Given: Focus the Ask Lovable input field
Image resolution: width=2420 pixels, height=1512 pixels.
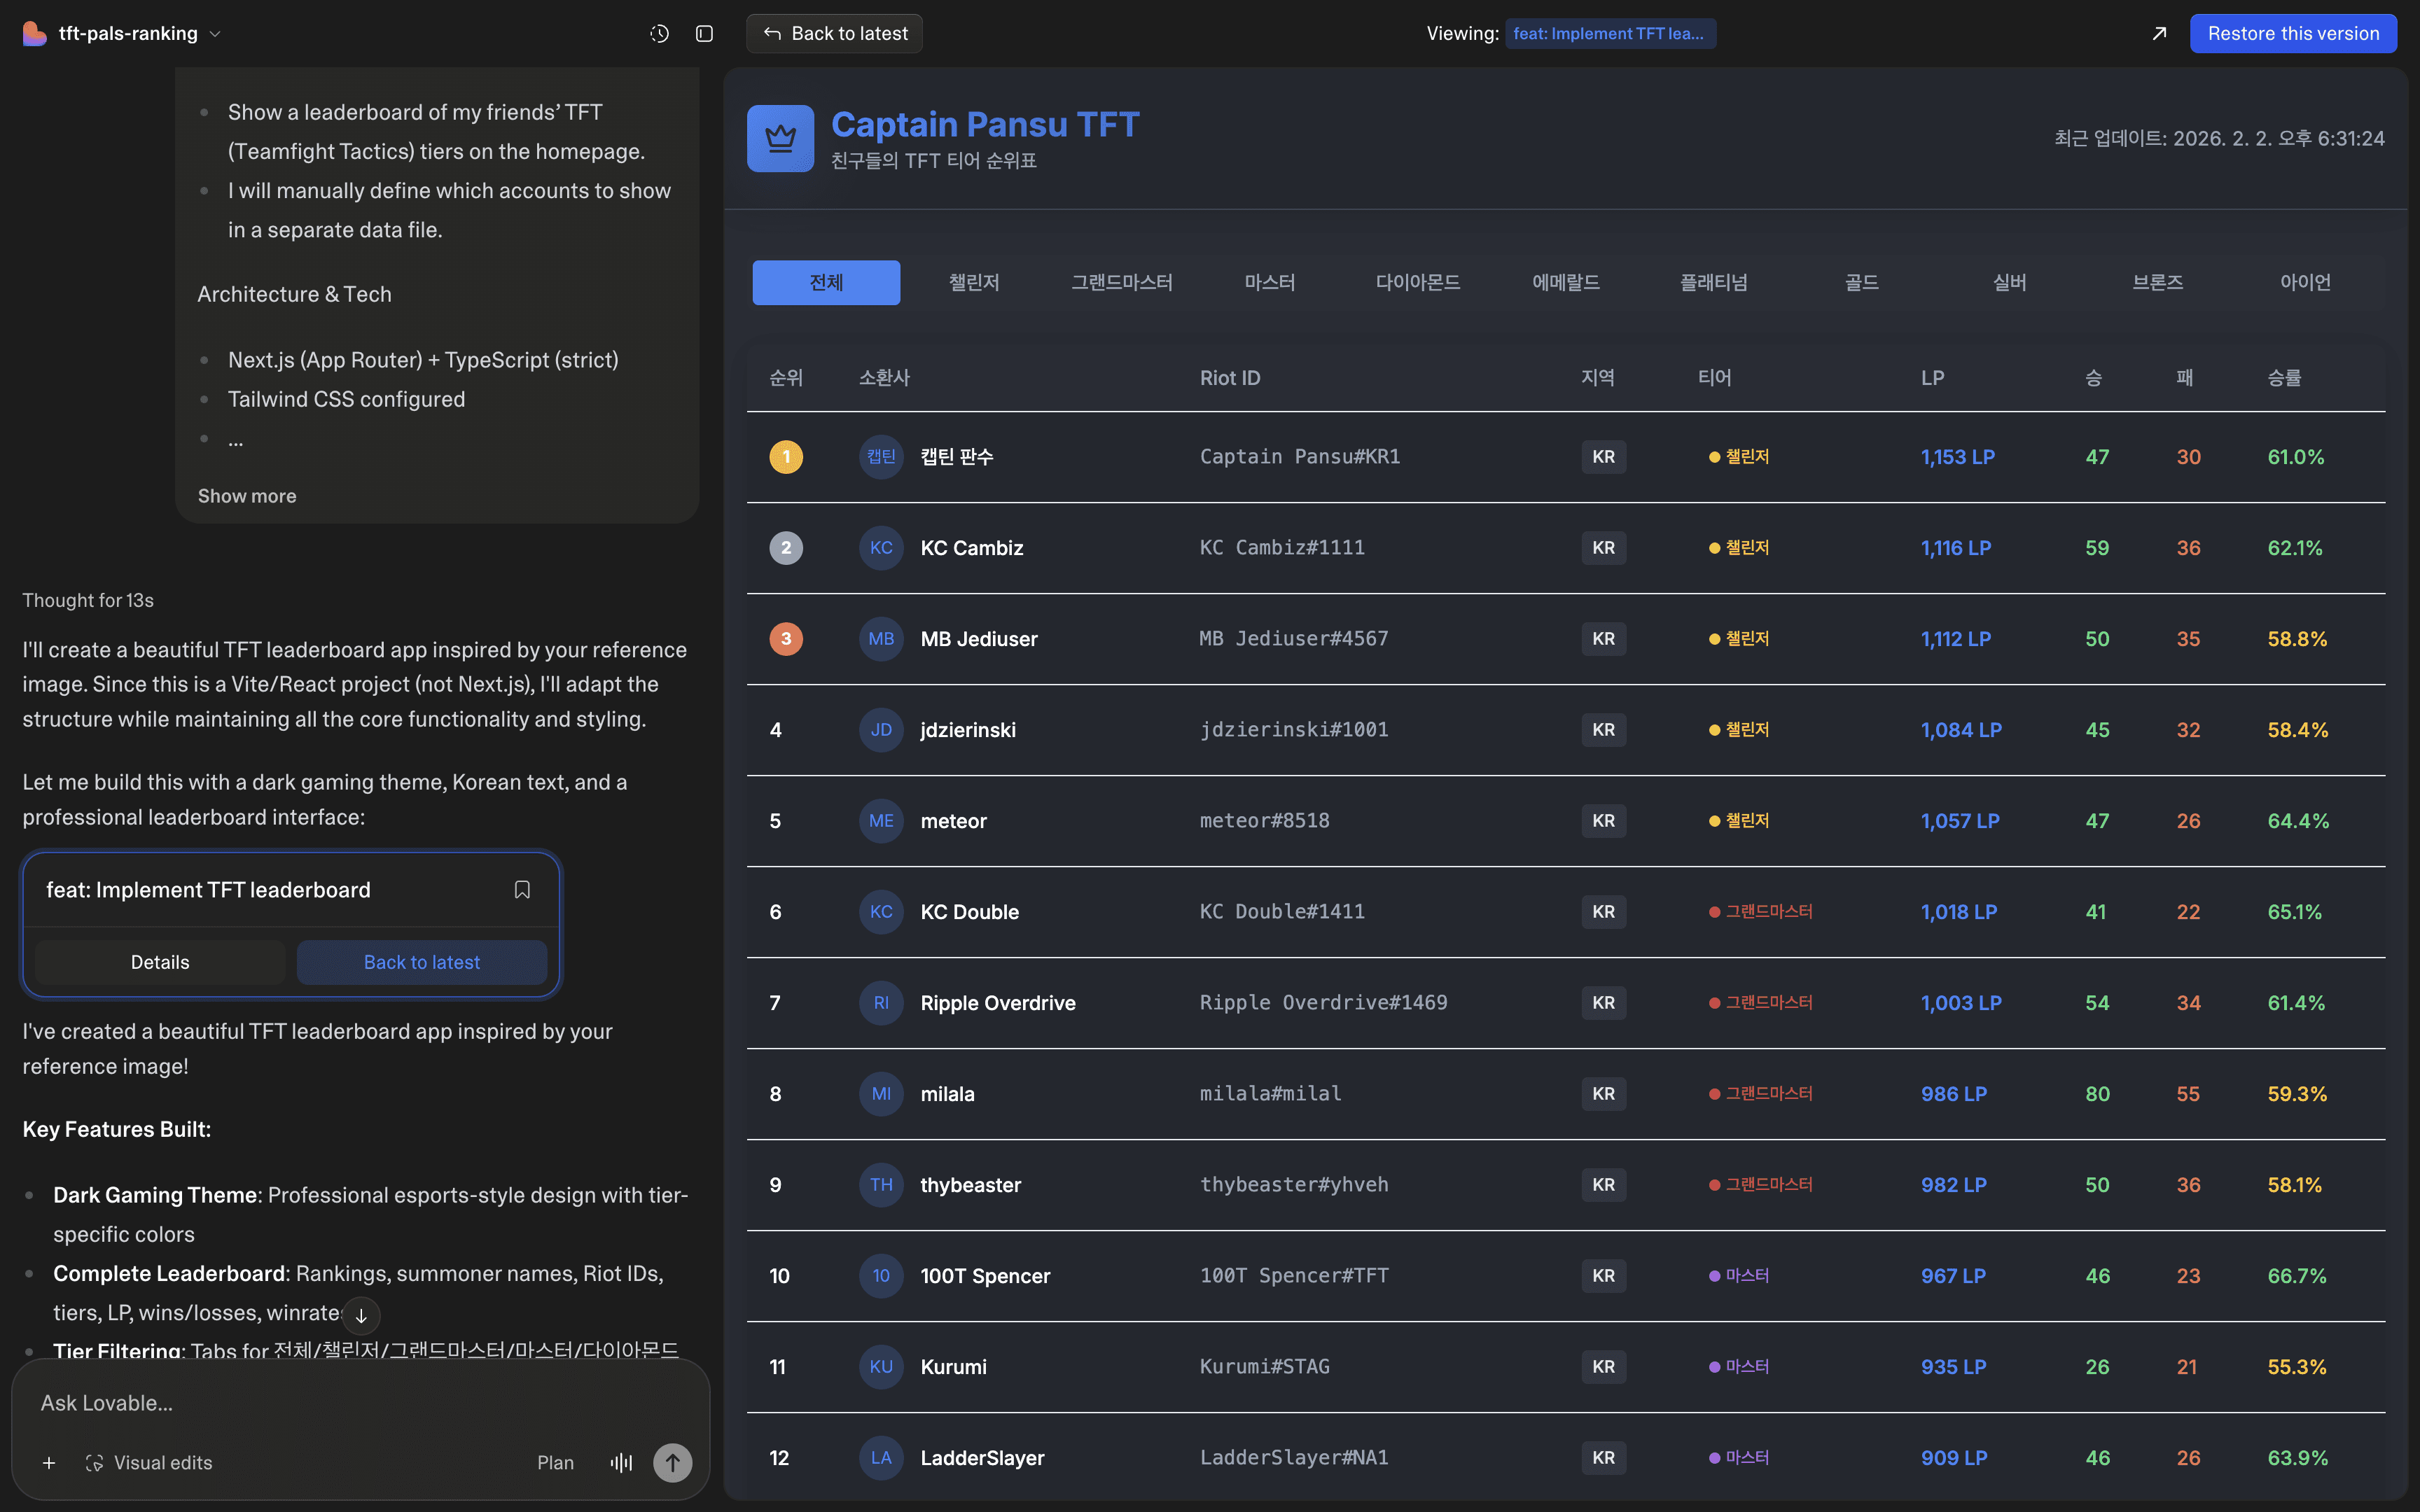Looking at the screenshot, I should coord(360,1403).
